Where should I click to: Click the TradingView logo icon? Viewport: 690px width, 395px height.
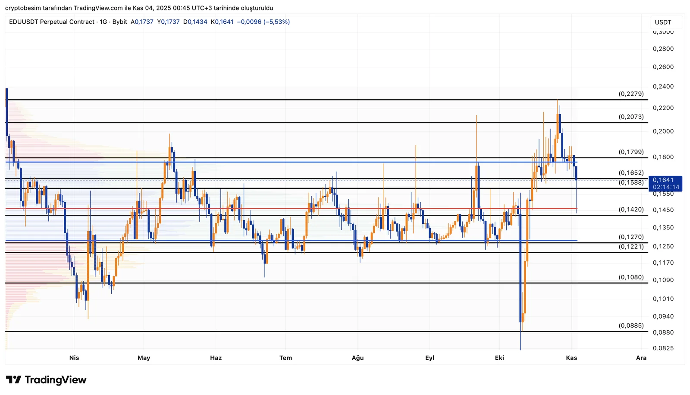coord(13,380)
